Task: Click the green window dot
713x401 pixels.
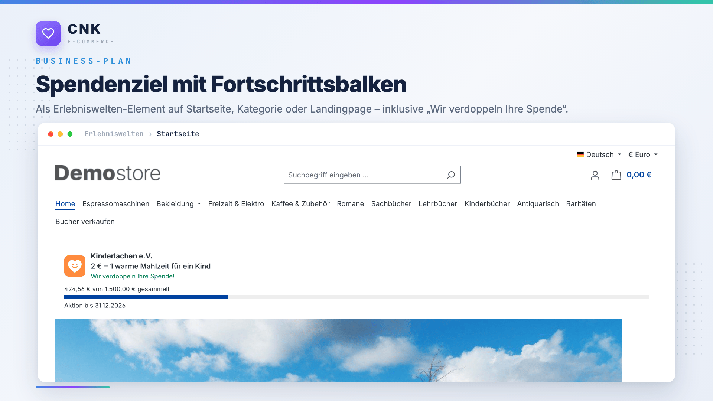Action: tap(70, 134)
